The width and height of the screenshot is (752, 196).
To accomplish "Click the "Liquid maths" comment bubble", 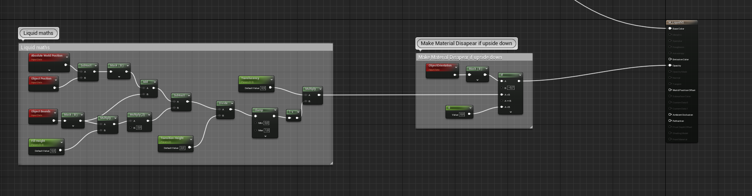I will click(x=39, y=33).
